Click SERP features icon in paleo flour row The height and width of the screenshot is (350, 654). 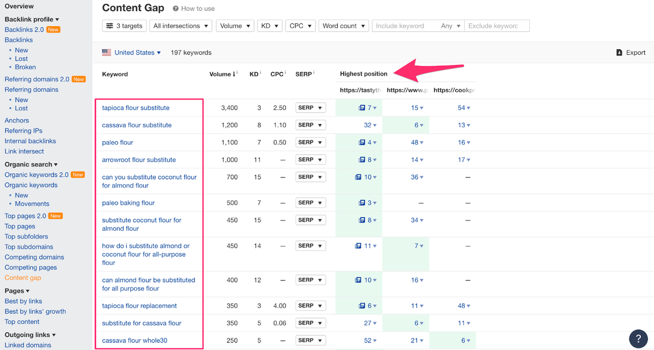[x=362, y=143]
